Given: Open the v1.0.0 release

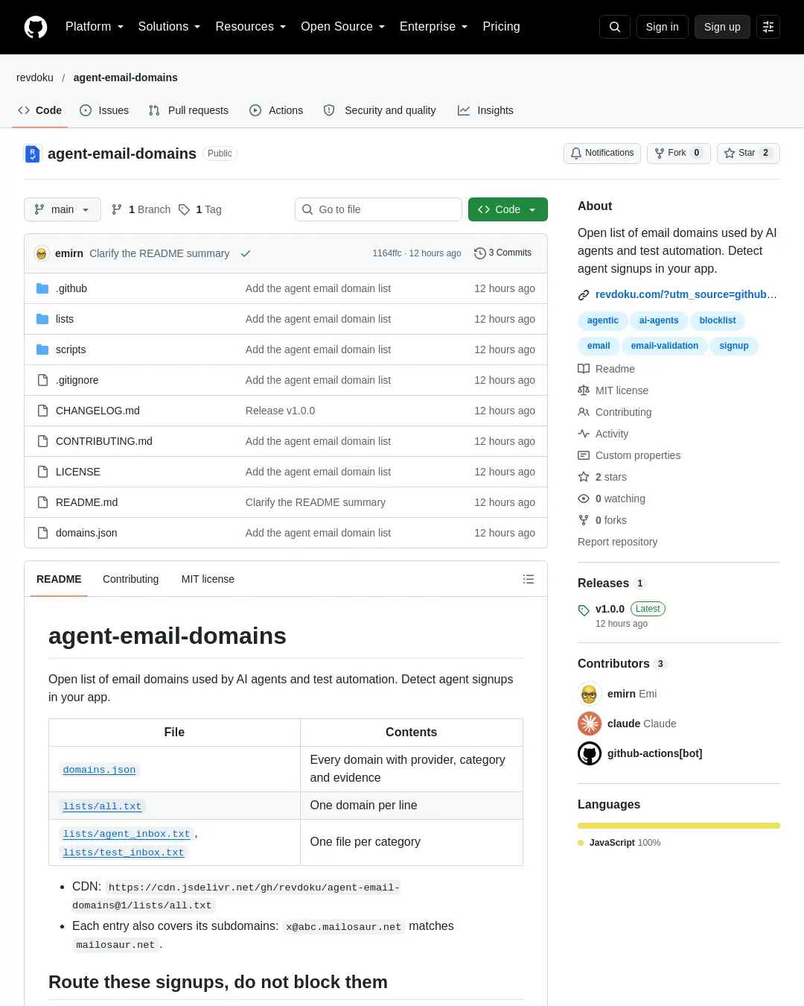Looking at the screenshot, I should click(x=610, y=609).
